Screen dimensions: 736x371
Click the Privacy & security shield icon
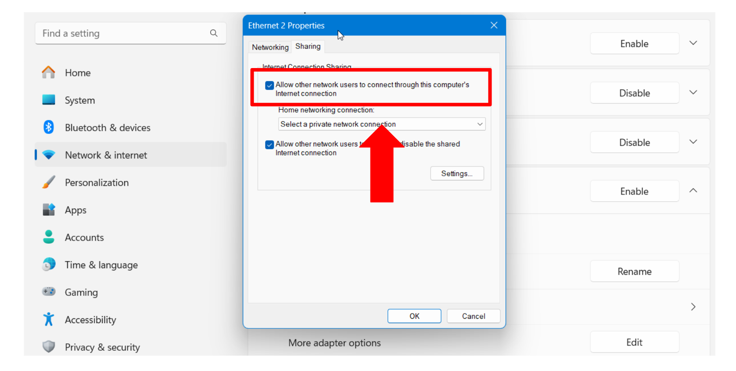click(x=48, y=347)
